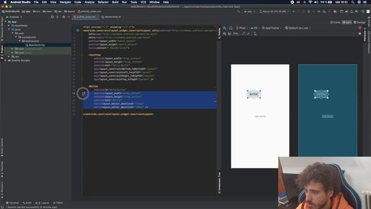Toggle the autoconnect magnet icon

click(x=230, y=34)
